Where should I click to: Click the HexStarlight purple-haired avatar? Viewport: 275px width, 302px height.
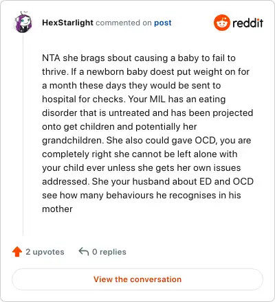[x=23, y=22]
